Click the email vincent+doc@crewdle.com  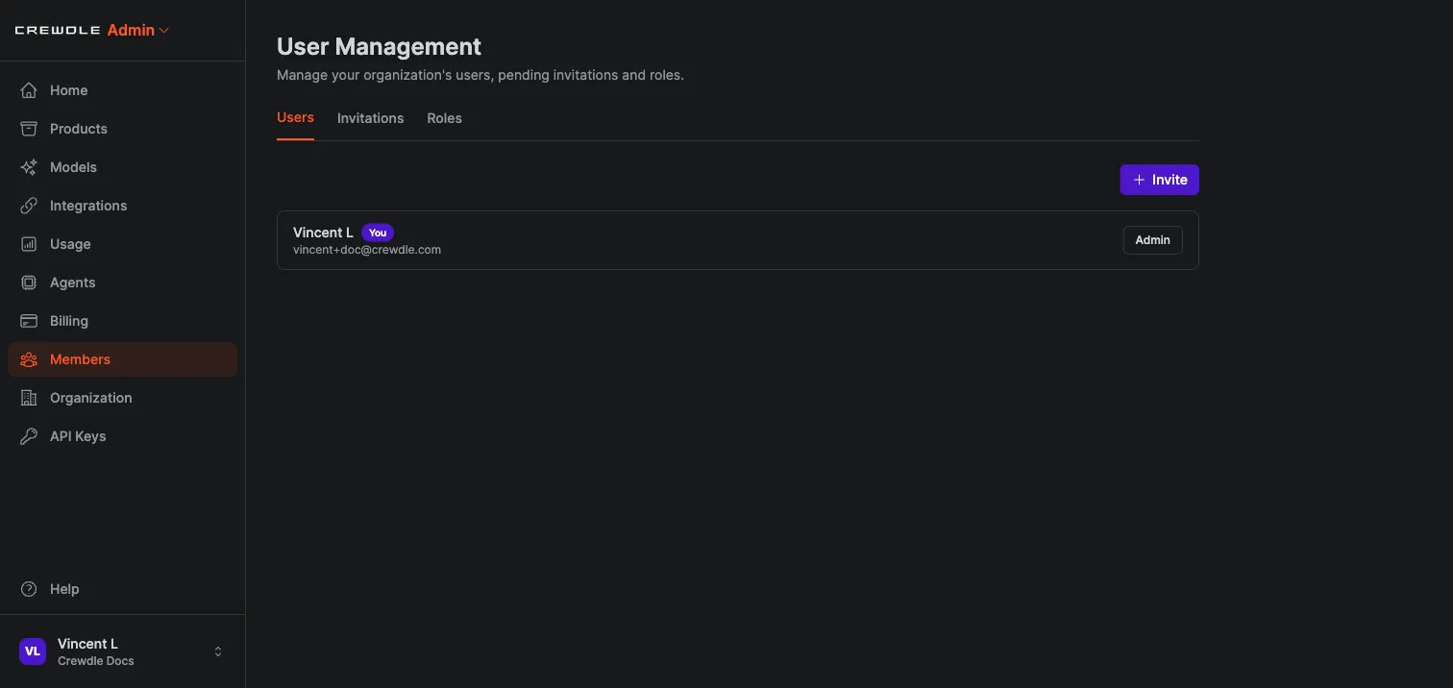coord(367,250)
